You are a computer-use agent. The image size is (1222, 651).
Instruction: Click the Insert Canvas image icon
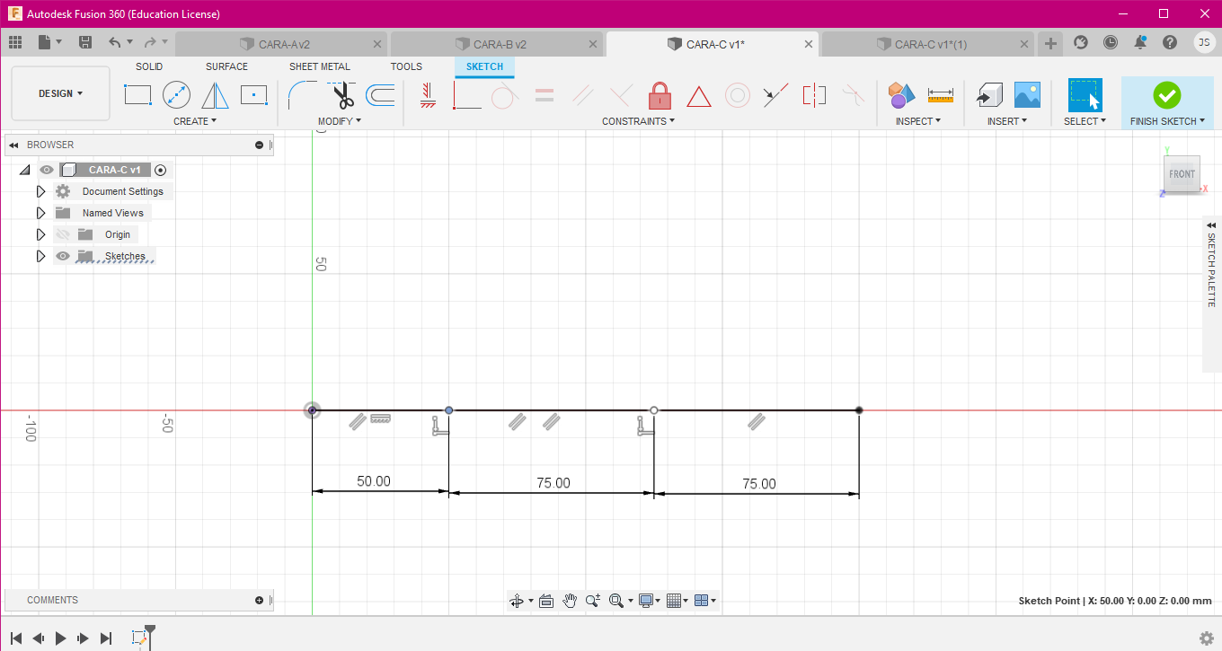(x=1027, y=94)
